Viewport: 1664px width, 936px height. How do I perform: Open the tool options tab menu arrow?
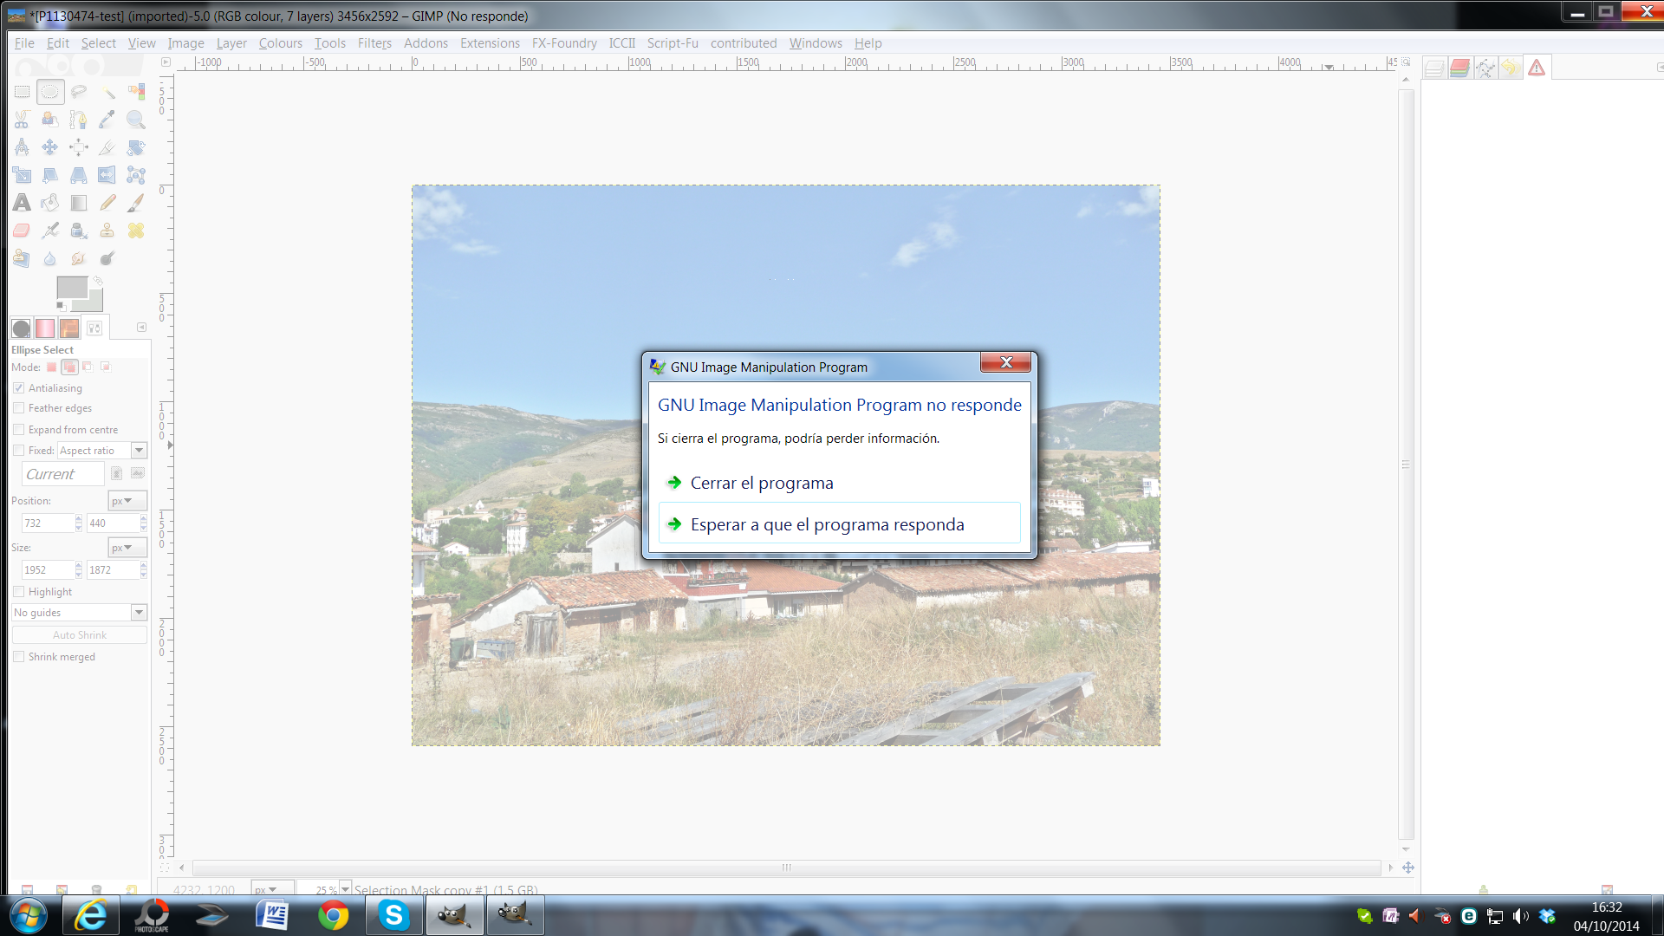pos(141,328)
